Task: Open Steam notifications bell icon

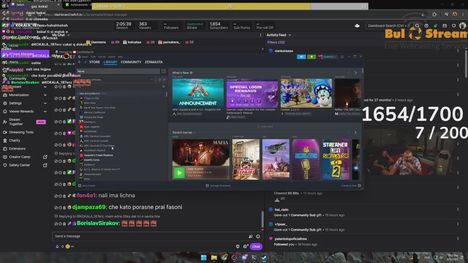Action: (312, 57)
